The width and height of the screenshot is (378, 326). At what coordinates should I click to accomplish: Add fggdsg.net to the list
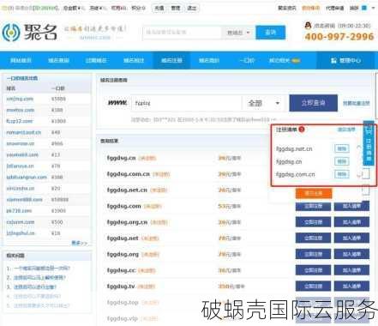(x=351, y=238)
